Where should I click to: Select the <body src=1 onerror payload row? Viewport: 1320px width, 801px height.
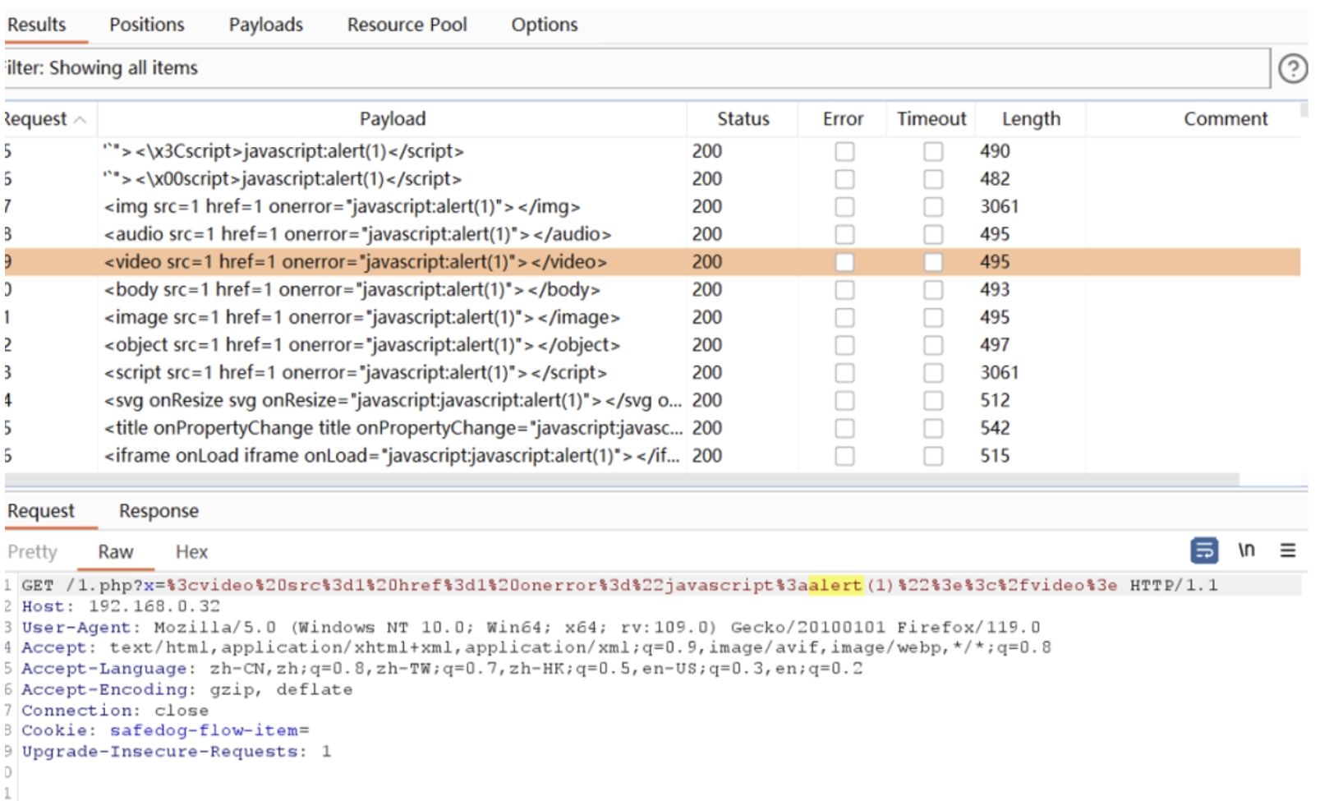tap(652, 290)
